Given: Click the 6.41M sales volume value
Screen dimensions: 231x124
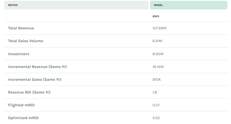Looking at the screenshot, I should point(157,41).
